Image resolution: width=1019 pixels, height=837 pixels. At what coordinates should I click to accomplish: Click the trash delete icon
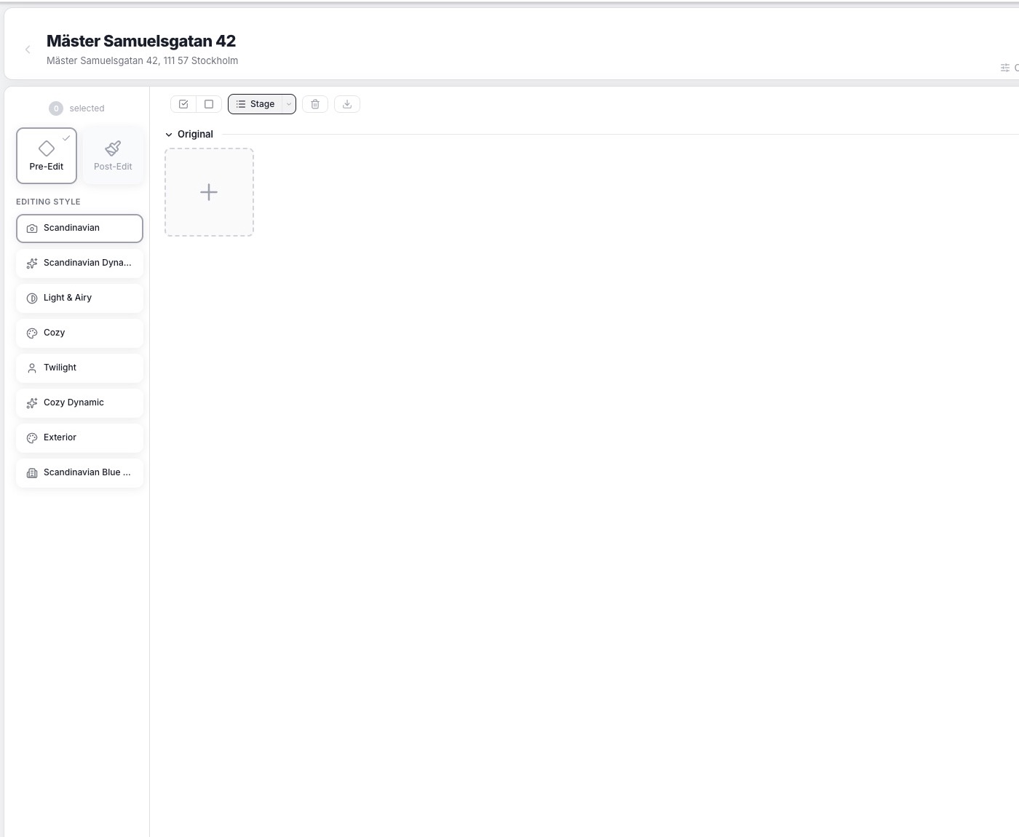[315, 104]
